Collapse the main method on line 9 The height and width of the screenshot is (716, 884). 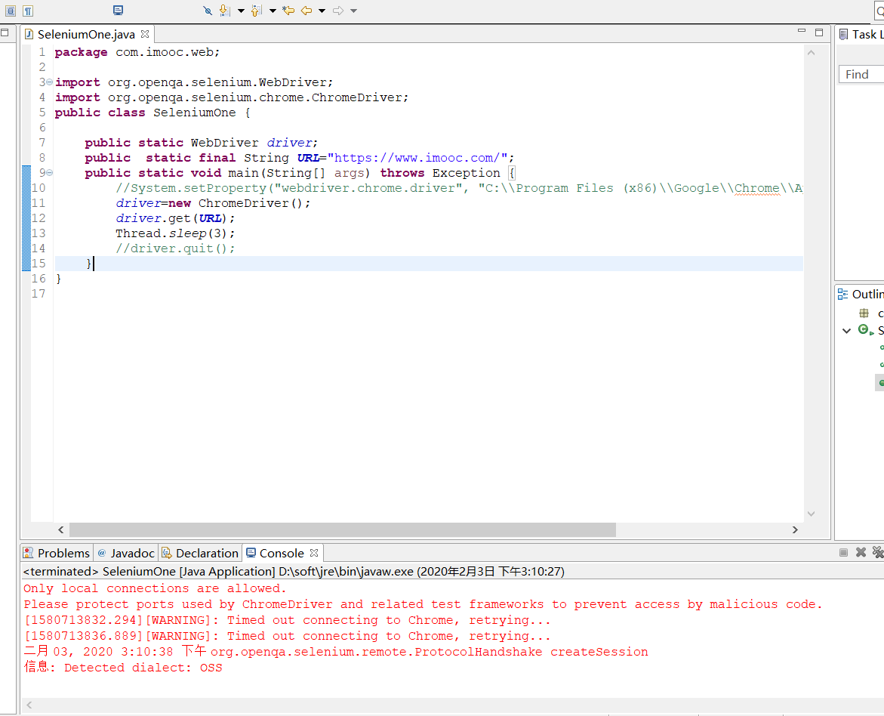[50, 173]
